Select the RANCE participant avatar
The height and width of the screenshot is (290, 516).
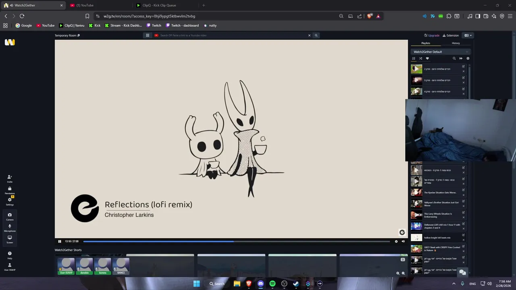121,266
